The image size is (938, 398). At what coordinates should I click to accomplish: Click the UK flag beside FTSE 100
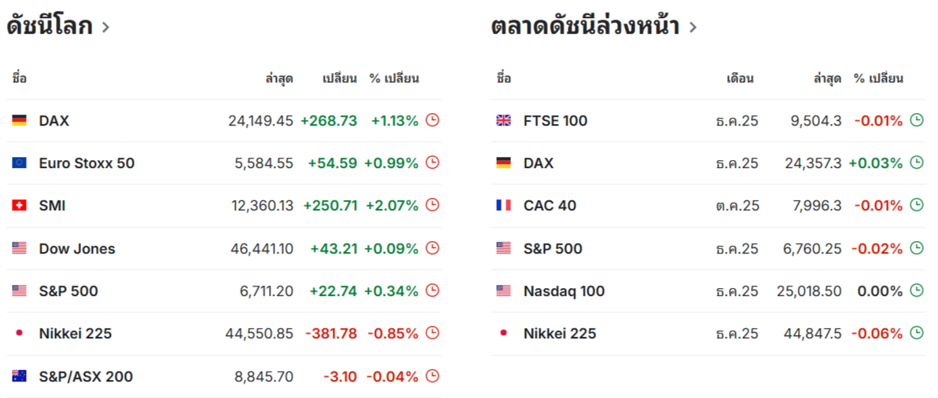click(503, 121)
